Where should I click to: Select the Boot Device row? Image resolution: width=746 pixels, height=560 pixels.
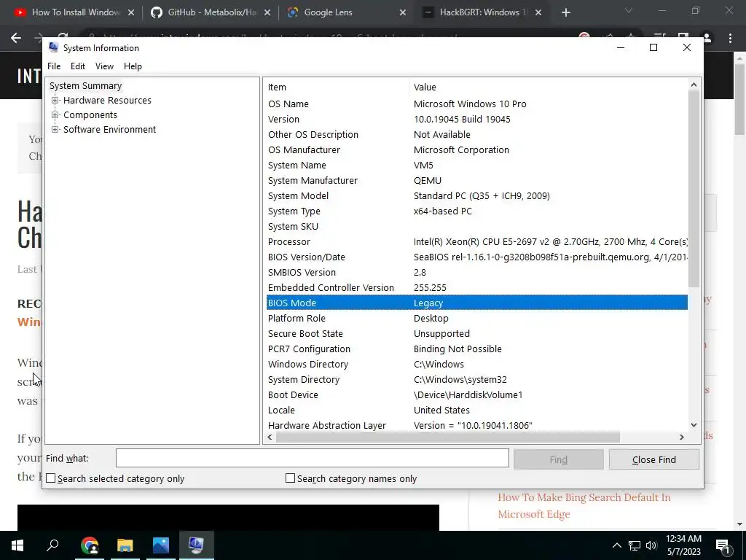point(476,394)
